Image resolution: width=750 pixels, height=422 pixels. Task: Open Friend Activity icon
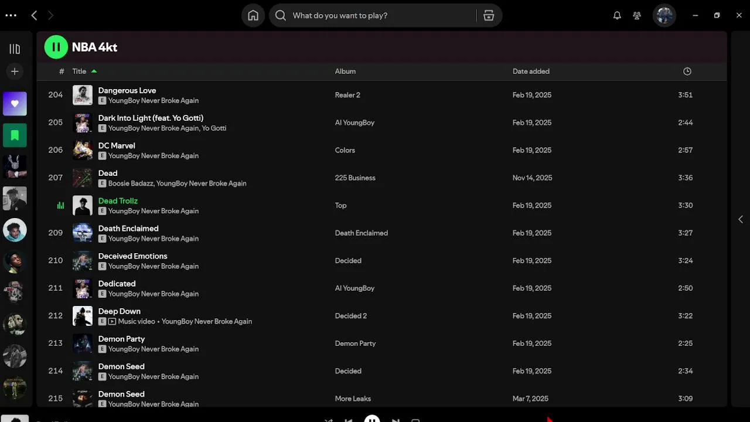(x=637, y=15)
